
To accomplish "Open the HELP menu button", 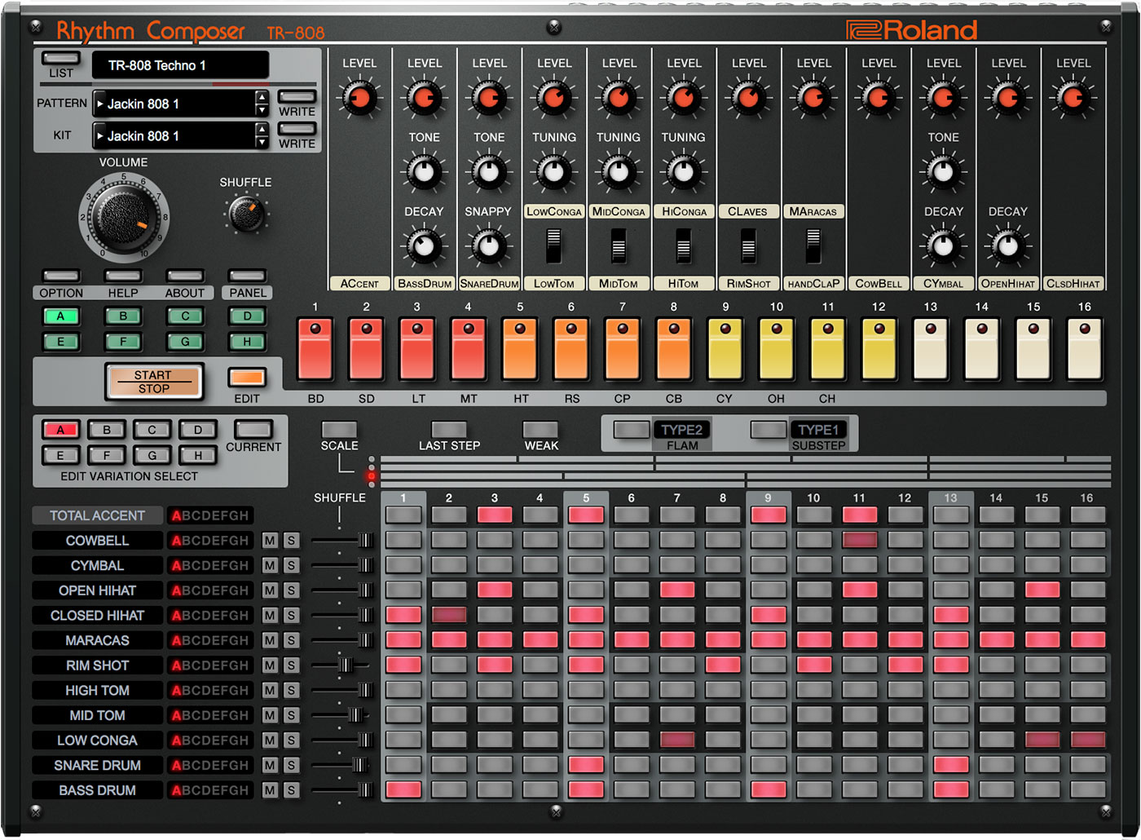I will coord(123,276).
